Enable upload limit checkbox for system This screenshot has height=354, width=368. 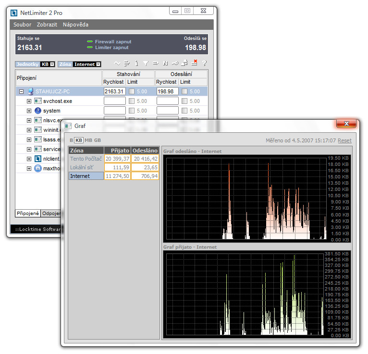coord(184,111)
